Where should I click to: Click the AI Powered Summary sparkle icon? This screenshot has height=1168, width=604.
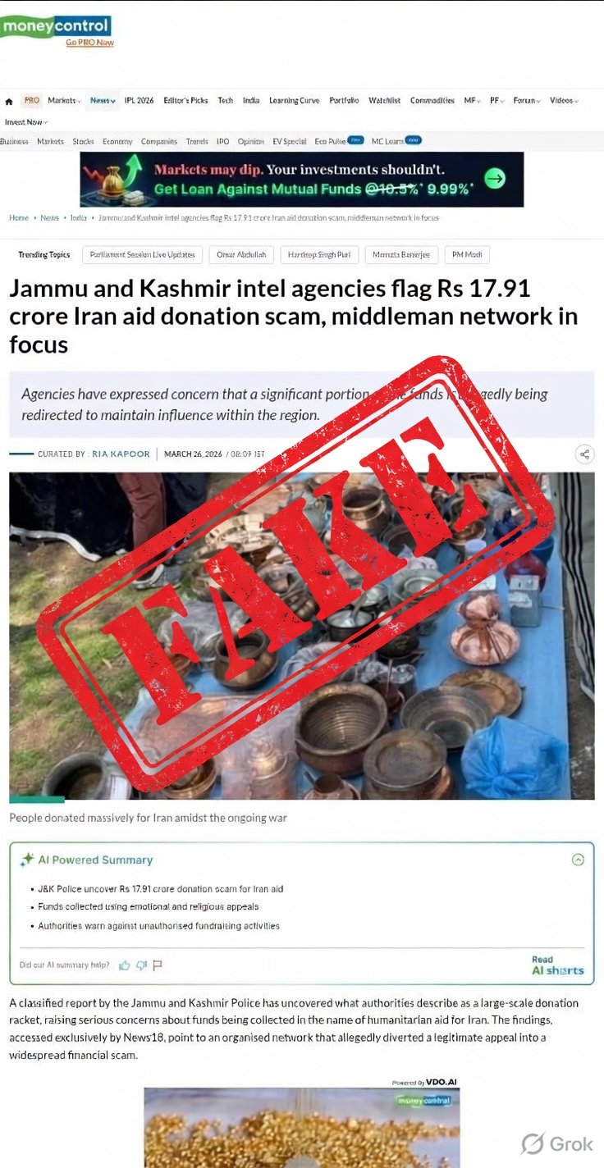pyautogui.click(x=28, y=860)
